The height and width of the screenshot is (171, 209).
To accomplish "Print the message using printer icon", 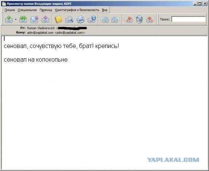I will point(81,19).
